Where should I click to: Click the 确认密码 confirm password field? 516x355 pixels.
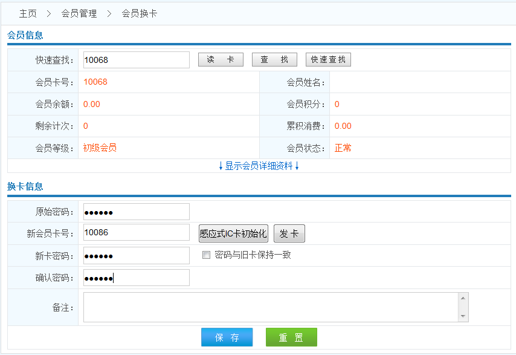[136, 278]
